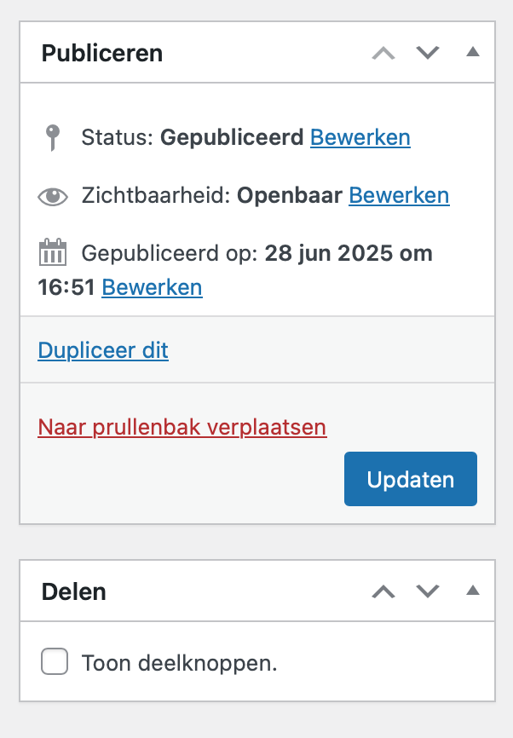Click the Delen panel heading
This screenshot has height=738, width=513.
[x=74, y=591]
